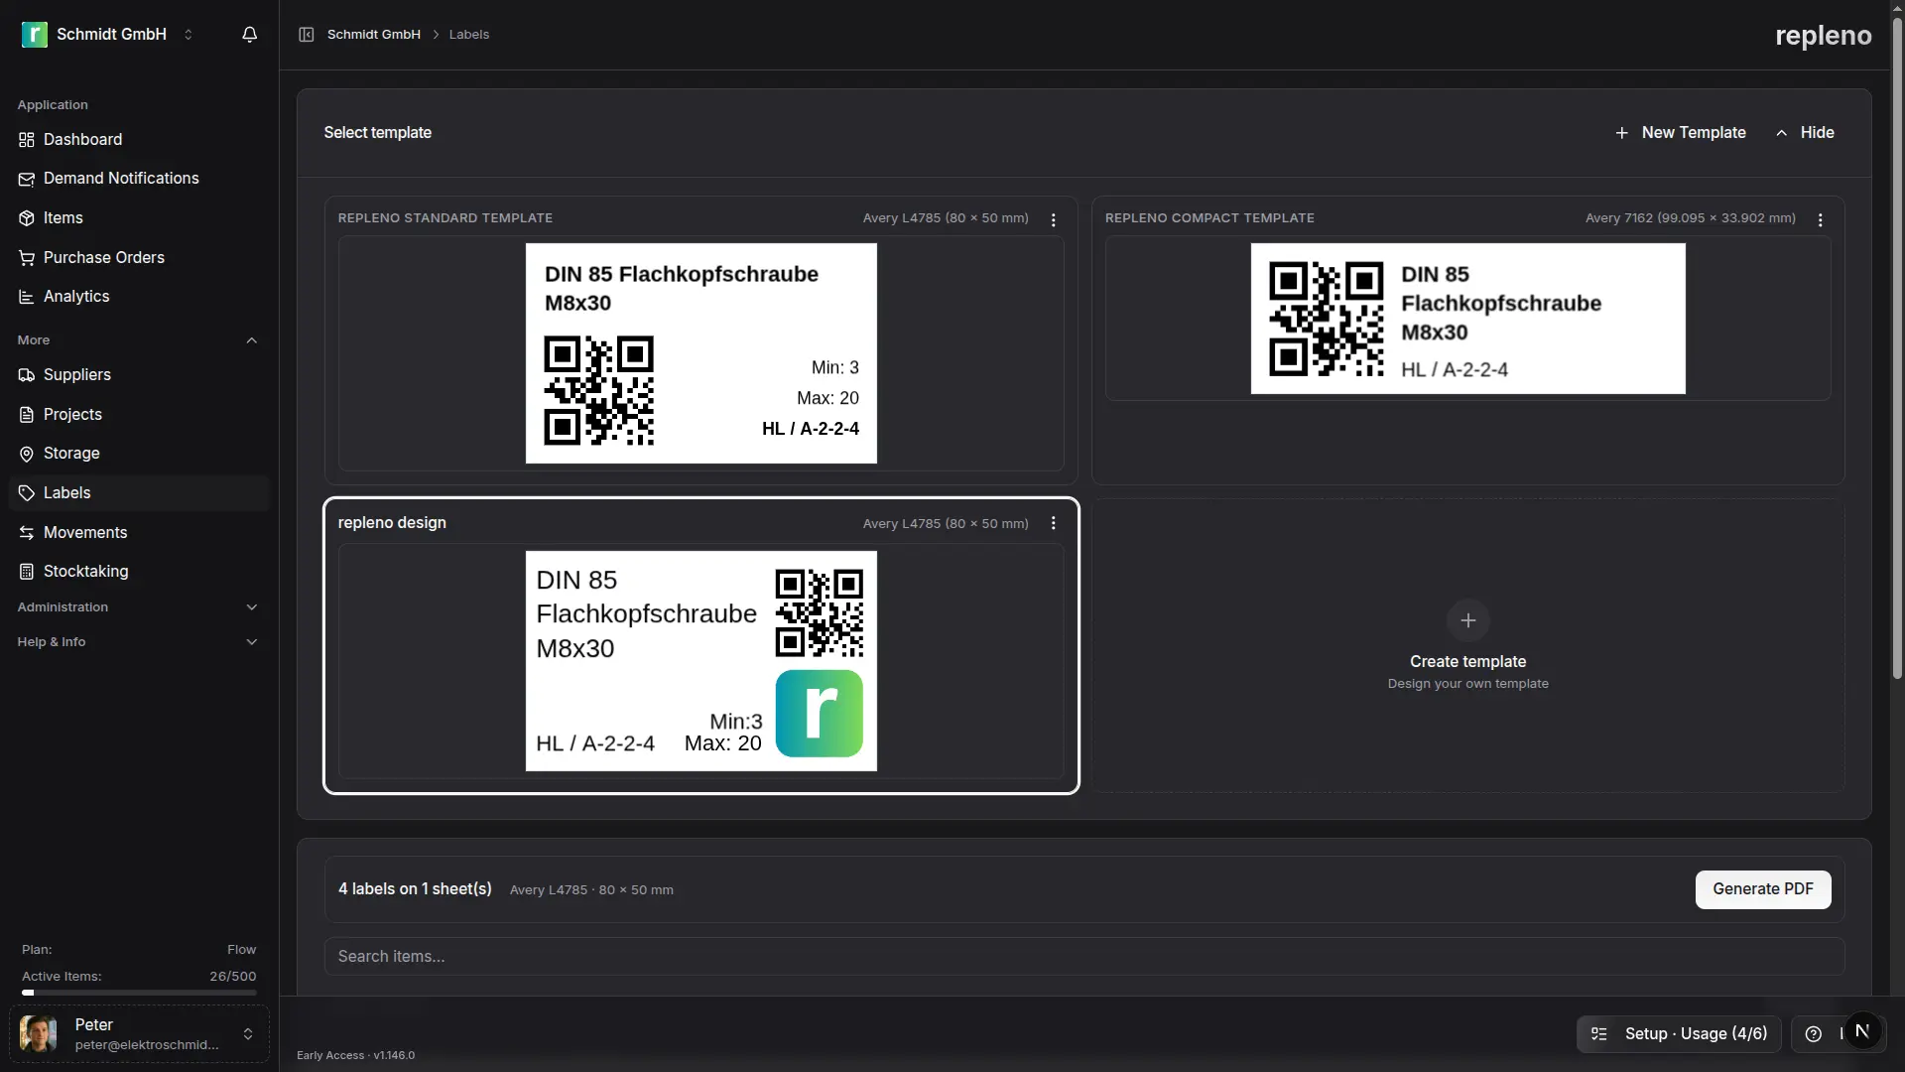
Task: Open the Movements section
Action: 86,532
